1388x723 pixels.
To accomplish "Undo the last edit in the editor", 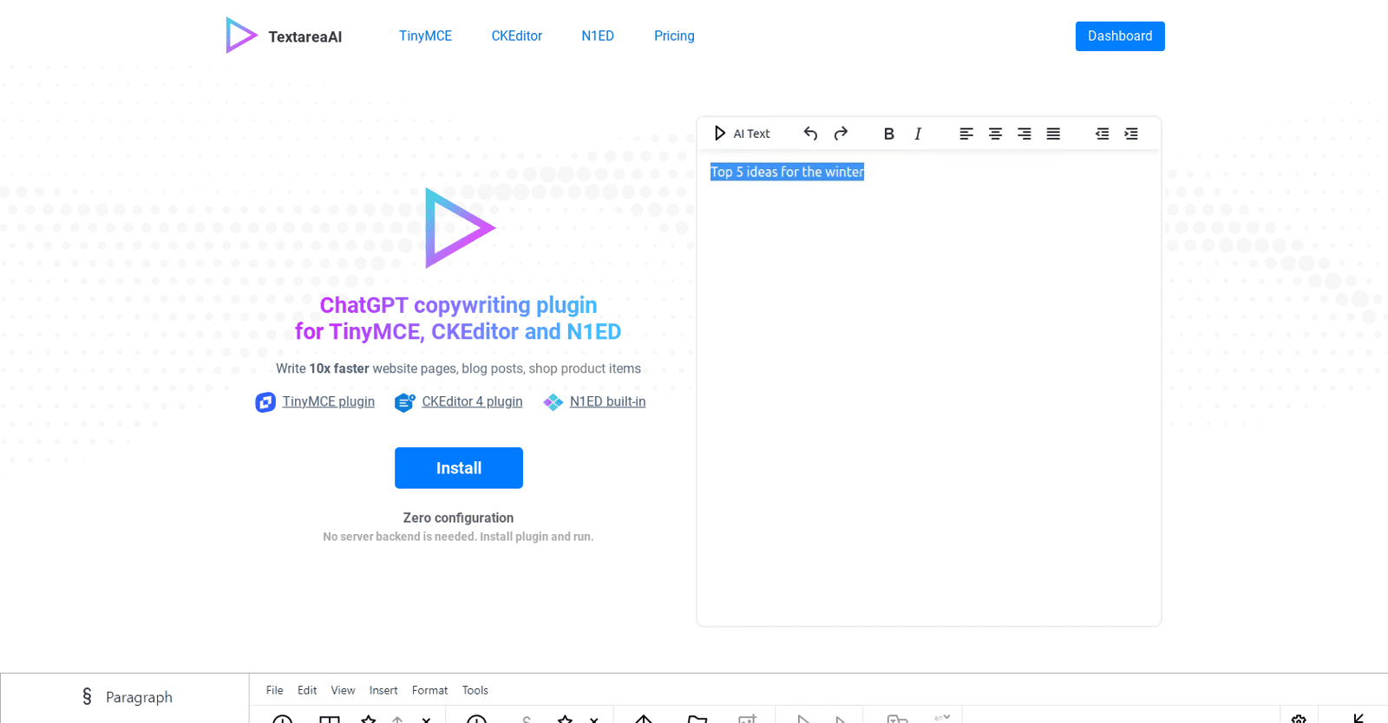I will coord(810,134).
